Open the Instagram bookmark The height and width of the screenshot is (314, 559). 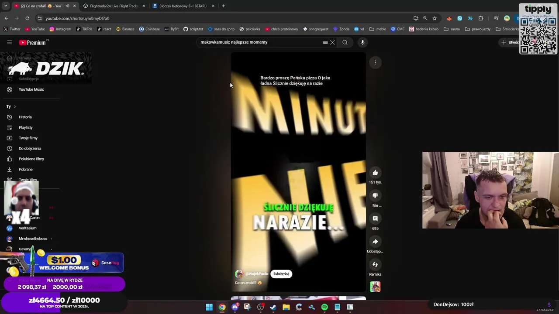click(x=60, y=29)
